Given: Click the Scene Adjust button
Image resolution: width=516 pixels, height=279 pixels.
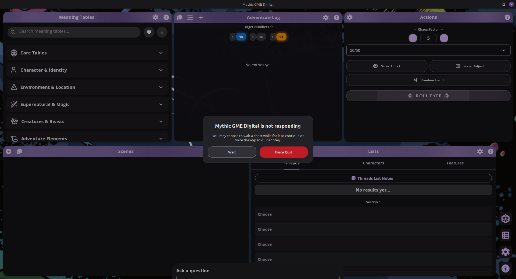Looking at the screenshot, I should [470, 66].
